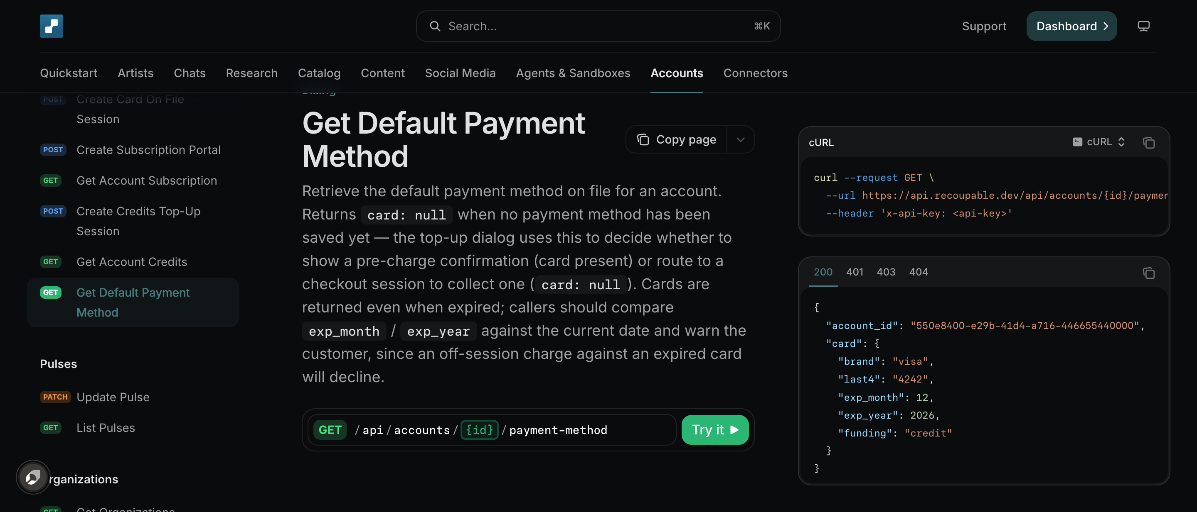Image resolution: width=1197 pixels, height=512 pixels.
Task: Click the page title Get Default Payment Method
Action: pos(443,139)
